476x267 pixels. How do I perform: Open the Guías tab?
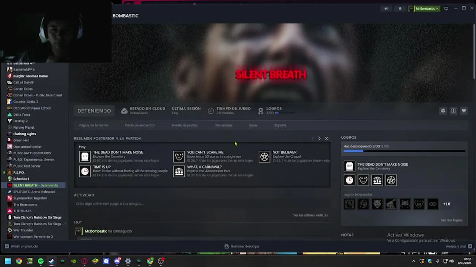coord(253,125)
